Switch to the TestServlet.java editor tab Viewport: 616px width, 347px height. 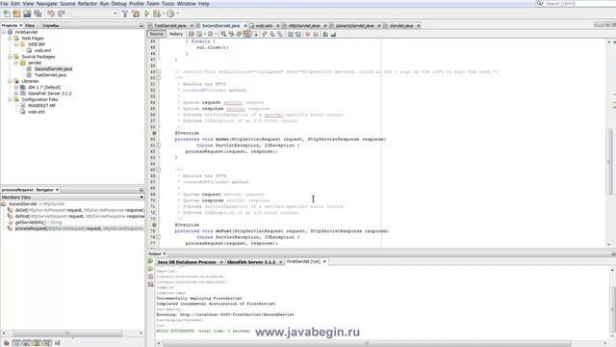169,26
